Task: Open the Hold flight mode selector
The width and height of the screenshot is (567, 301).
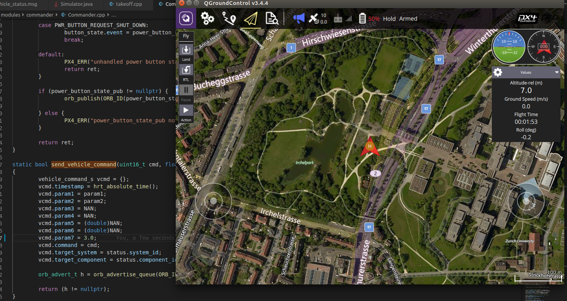Action: (x=389, y=19)
